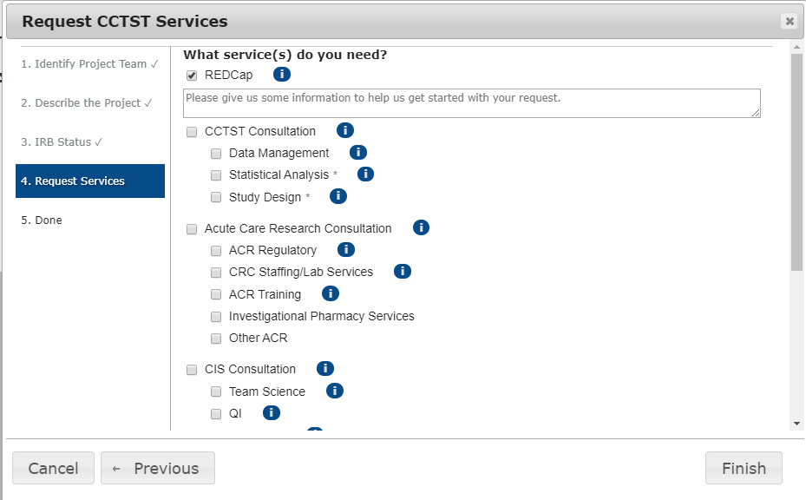This screenshot has width=806, height=500.
Task: Click the CCTST Consultation info icon
Action: point(345,130)
